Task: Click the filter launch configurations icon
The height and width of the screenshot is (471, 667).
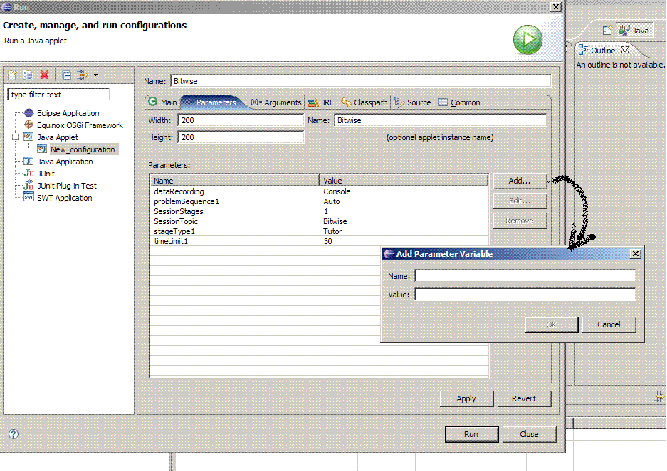Action: [83, 75]
